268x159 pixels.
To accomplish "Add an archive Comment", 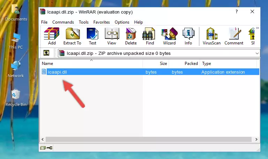I will [234, 36].
